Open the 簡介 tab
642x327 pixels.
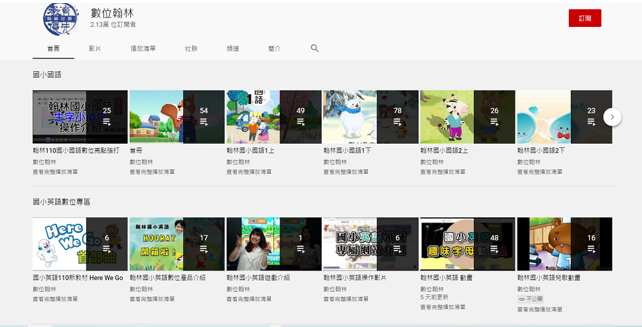275,49
